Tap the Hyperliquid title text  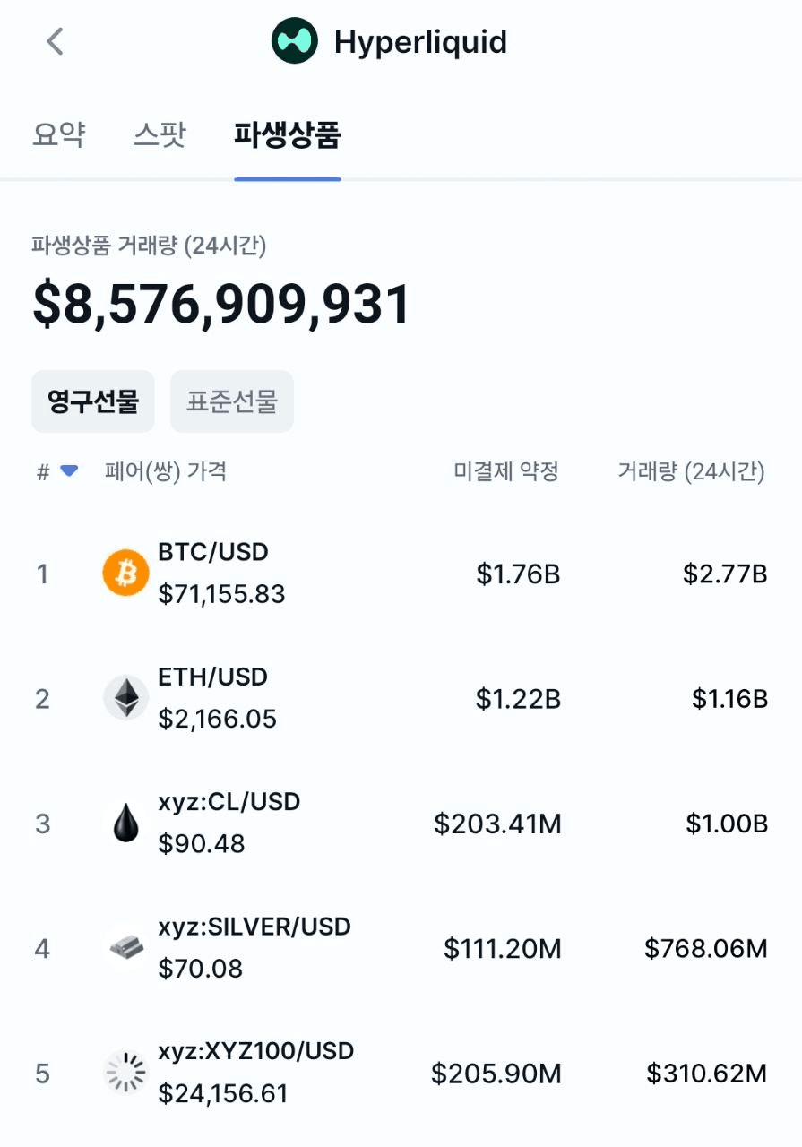(420, 42)
